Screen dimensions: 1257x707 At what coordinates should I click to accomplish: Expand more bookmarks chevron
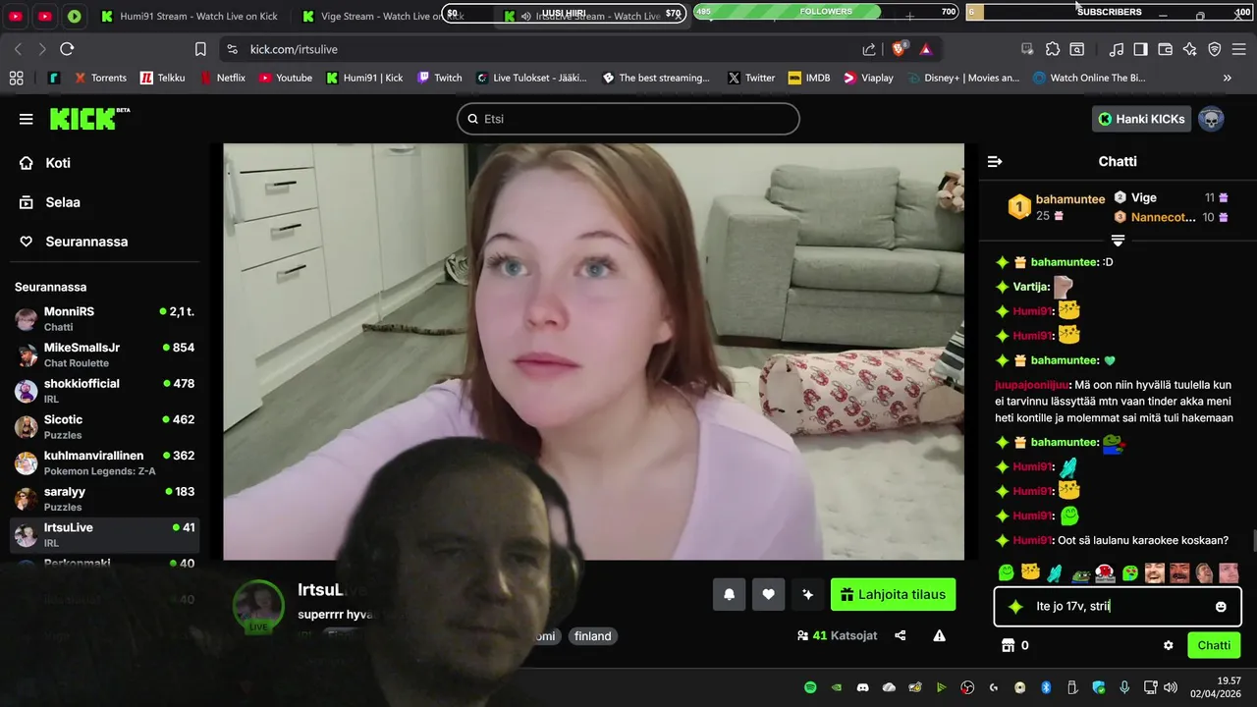tap(1227, 78)
